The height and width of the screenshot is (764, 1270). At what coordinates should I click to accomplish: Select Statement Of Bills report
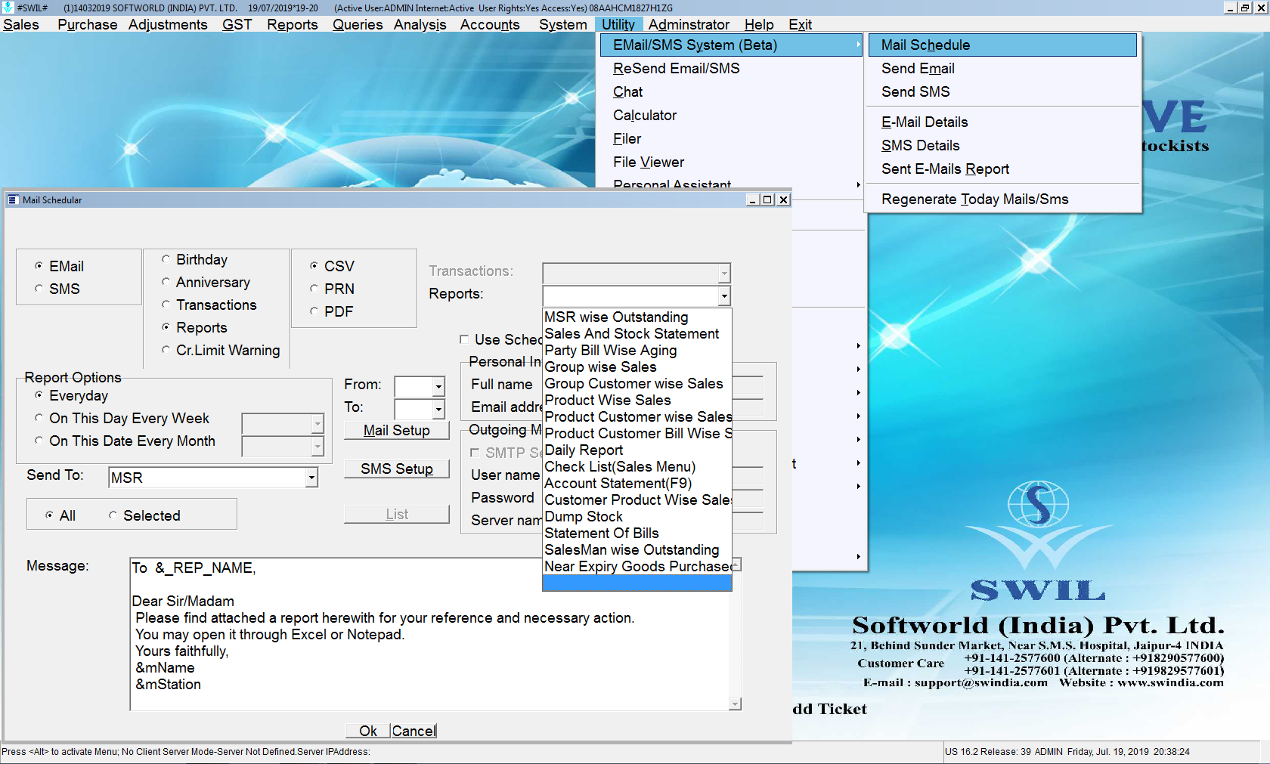point(637,534)
